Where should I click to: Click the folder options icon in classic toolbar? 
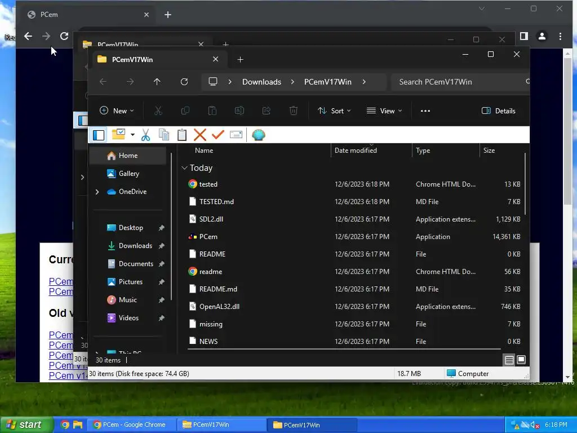click(118, 135)
